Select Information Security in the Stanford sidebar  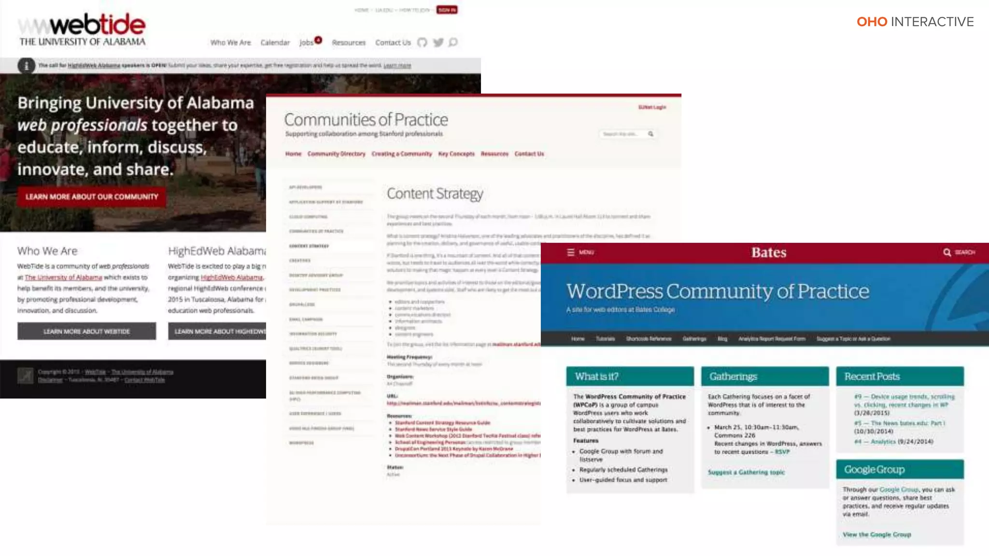click(313, 334)
